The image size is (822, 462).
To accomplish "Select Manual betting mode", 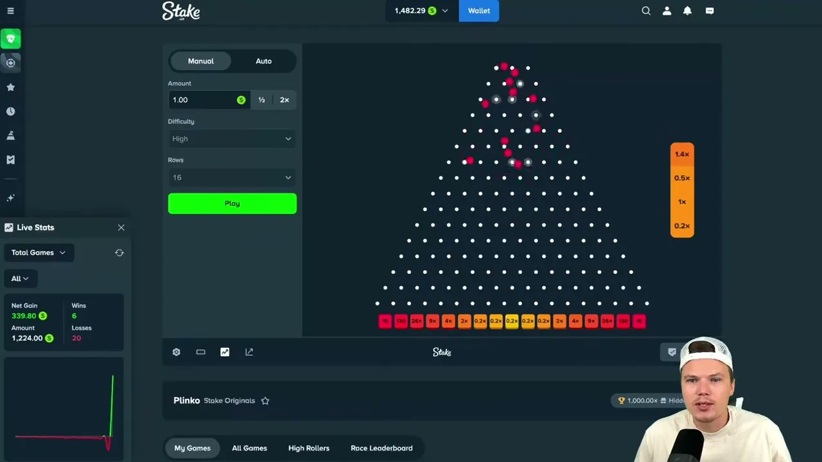I will tap(200, 61).
